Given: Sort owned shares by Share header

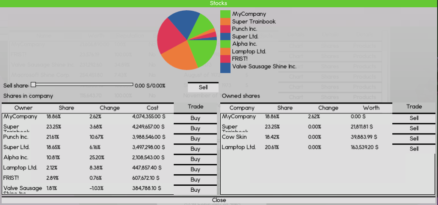Looking at the screenshot, I should [285, 108].
